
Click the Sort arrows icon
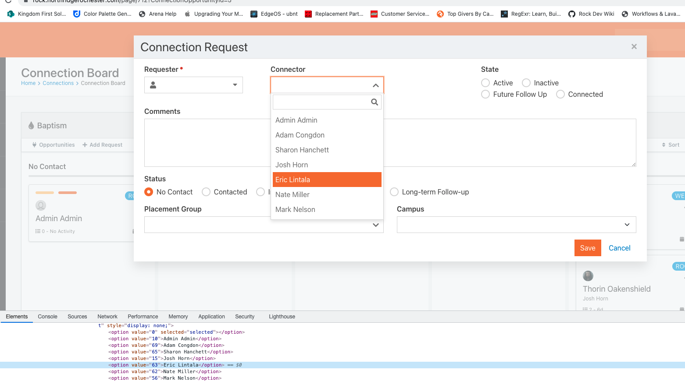[663, 145]
